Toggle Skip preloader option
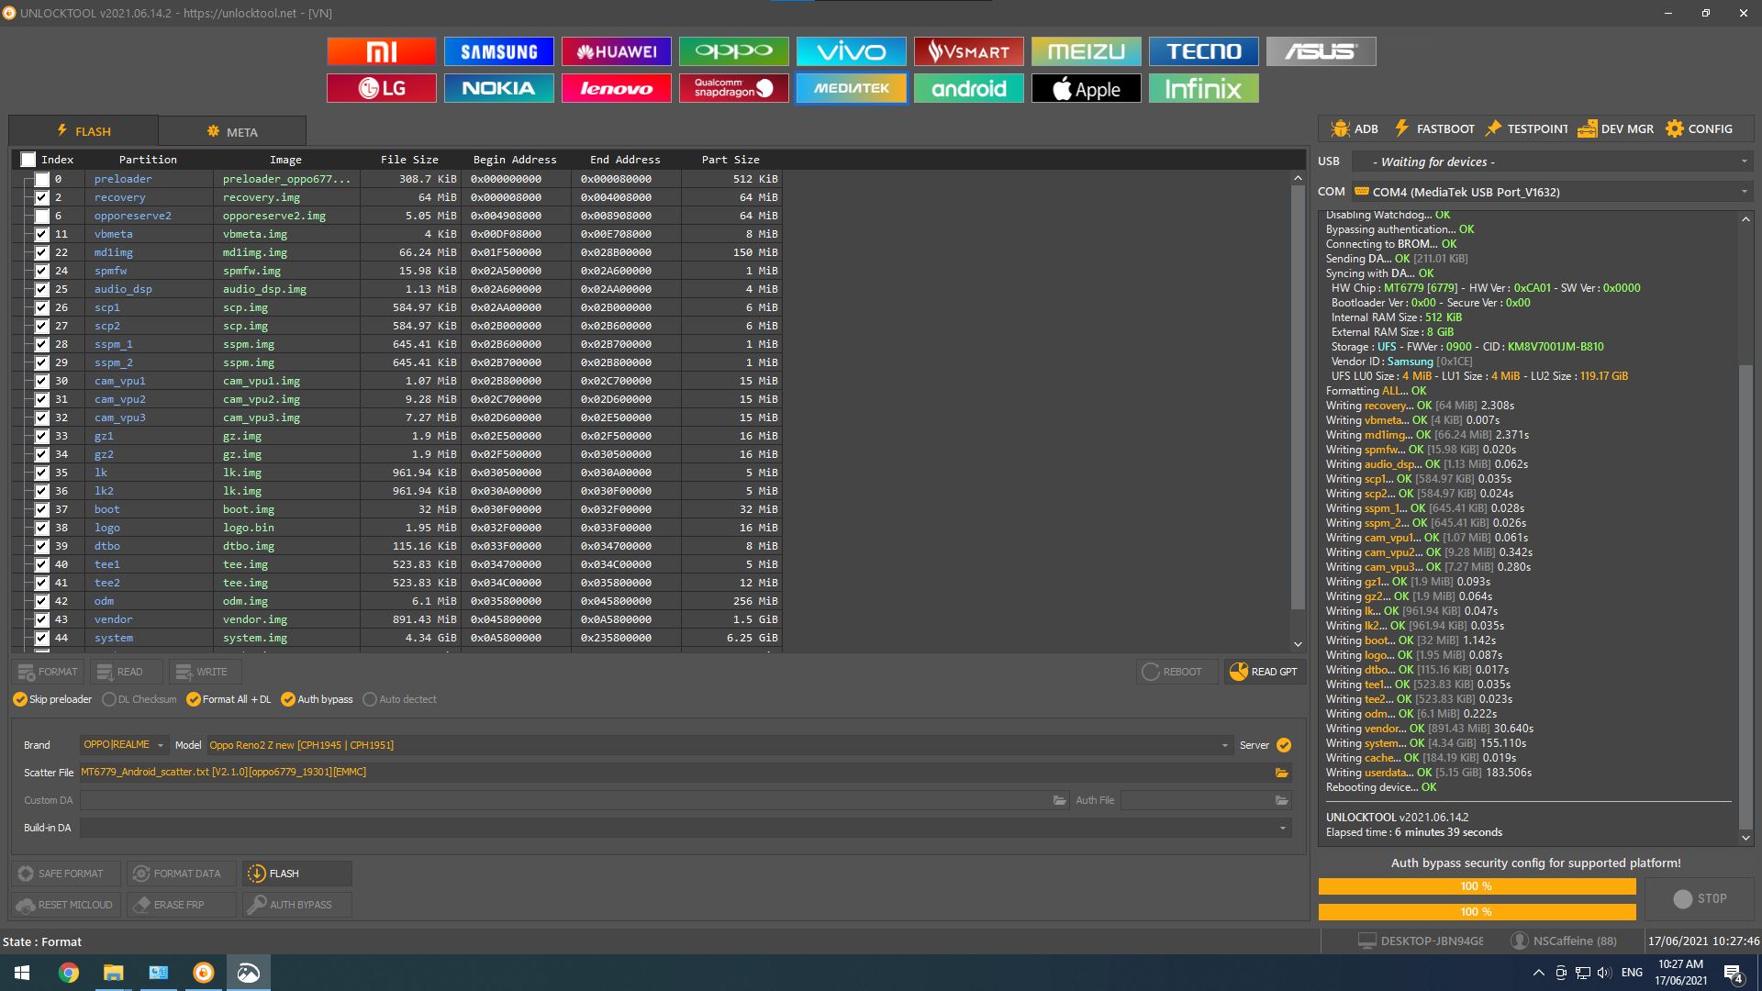1762x991 pixels. (x=52, y=699)
